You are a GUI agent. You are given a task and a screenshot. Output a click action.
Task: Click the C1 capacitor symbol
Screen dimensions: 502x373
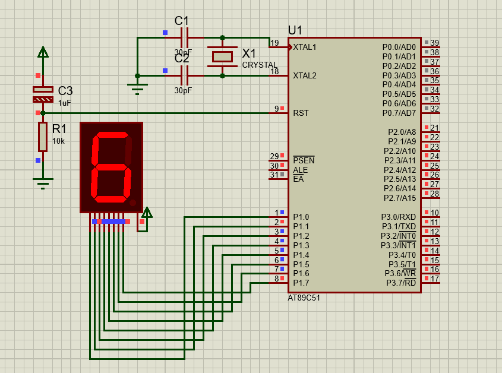click(x=184, y=37)
